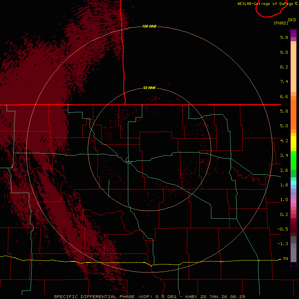
Task: Click the 6.6 legend value
Action: (284, 96)
